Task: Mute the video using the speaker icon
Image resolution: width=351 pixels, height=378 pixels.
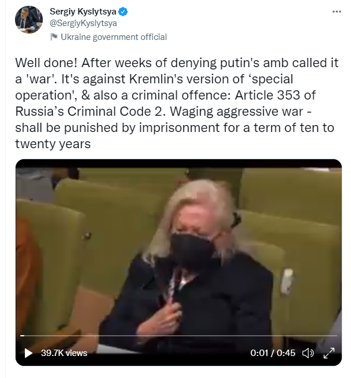Action: point(308,353)
